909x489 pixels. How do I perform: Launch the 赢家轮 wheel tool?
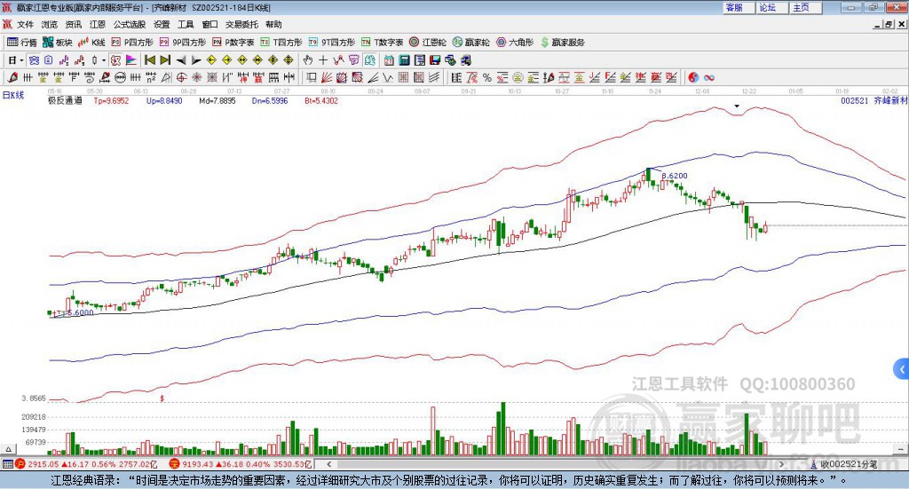click(471, 43)
